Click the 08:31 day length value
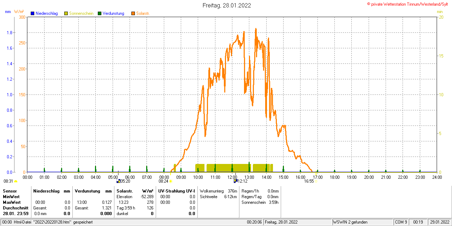This screenshot has height=226, width=452. (8, 181)
